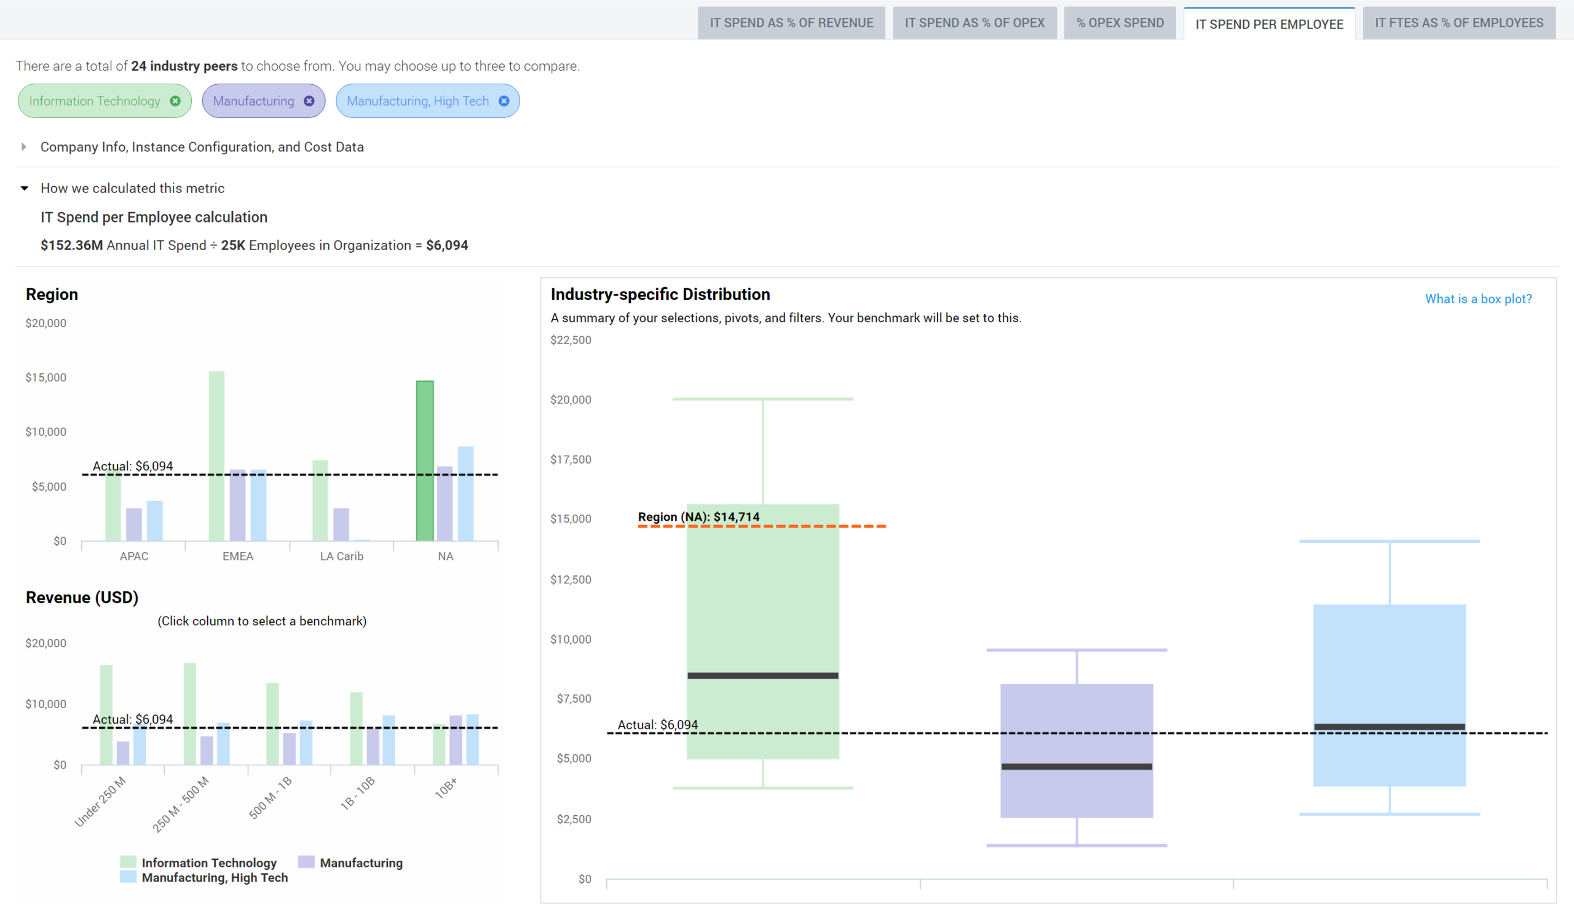Viewport: 1574px width, 908px height.
Task: Click Information Technology legend swatch
Action: [x=128, y=862]
